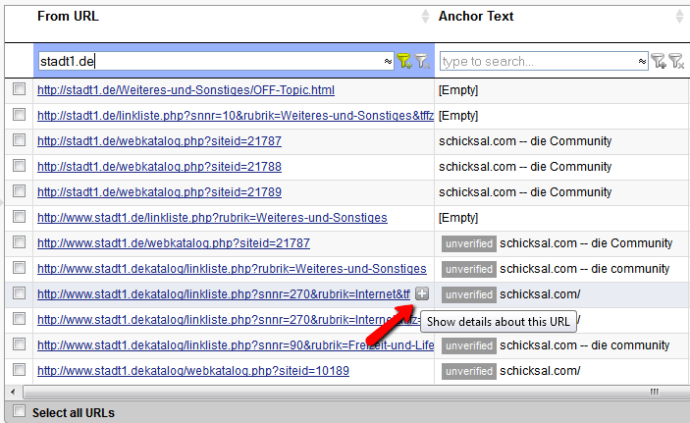Viewport: 690px width, 423px height.
Task: Click the Anchor Text column header
Action: pos(476,17)
